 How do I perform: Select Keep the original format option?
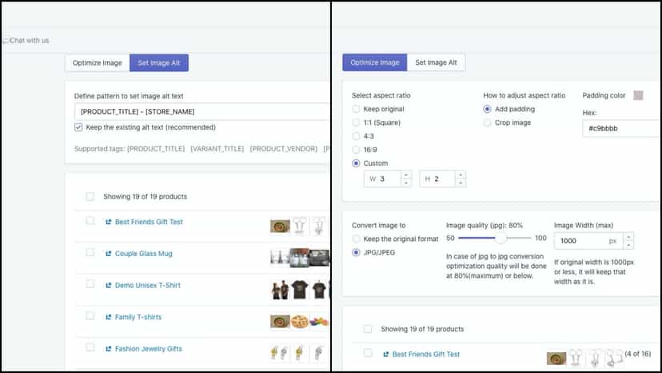pyautogui.click(x=356, y=239)
